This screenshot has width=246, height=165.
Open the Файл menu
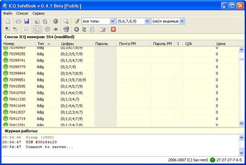point(8,13)
